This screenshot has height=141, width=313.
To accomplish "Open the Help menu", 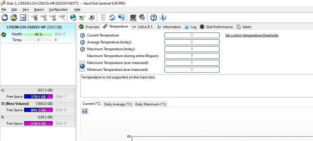I will pyautogui.click(x=77, y=10).
